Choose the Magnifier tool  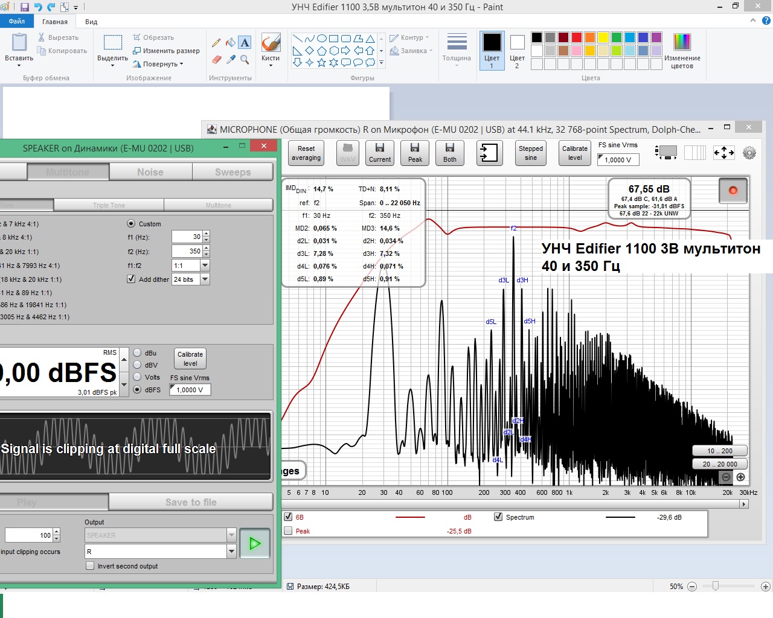245,60
